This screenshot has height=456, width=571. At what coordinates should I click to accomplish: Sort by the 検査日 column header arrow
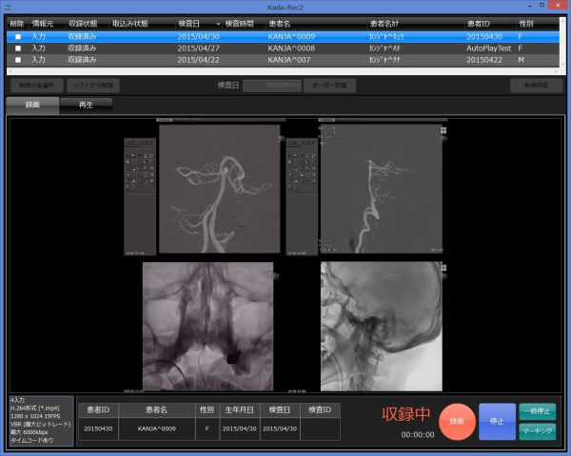point(218,22)
